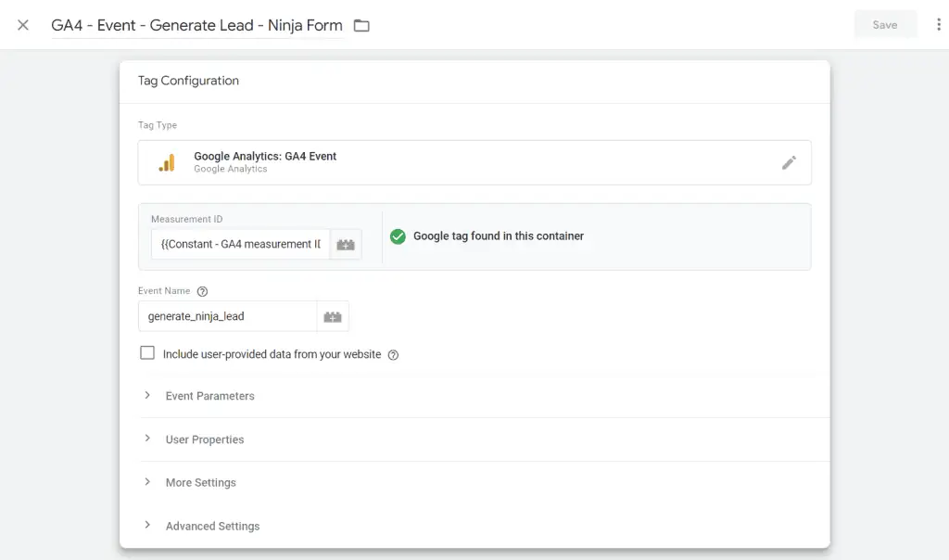The image size is (949, 560).
Task: Click the tag name title to rename
Action: (x=196, y=25)
